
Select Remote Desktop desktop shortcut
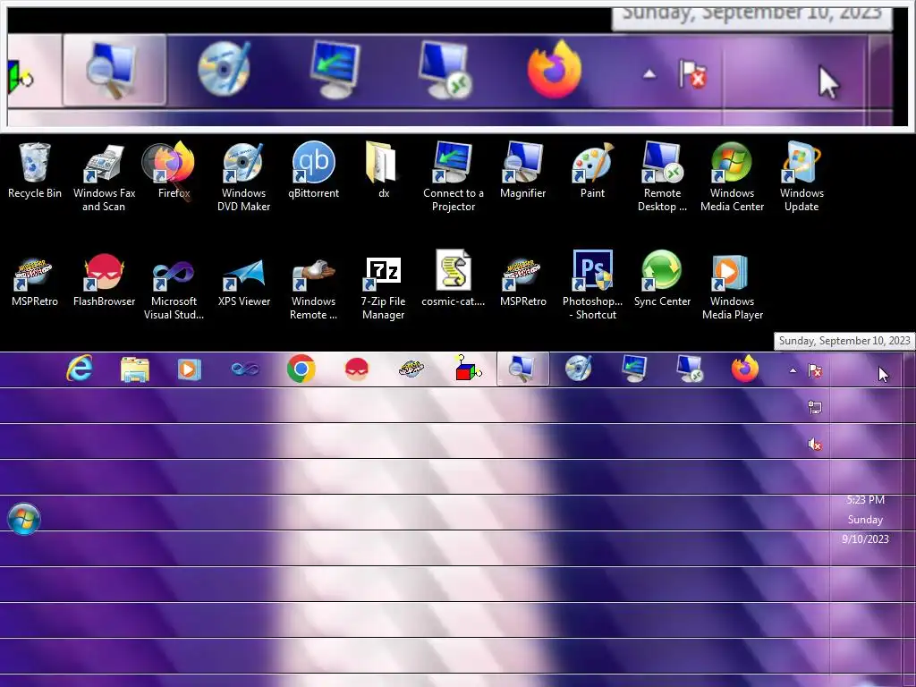(x=663, y=176)
